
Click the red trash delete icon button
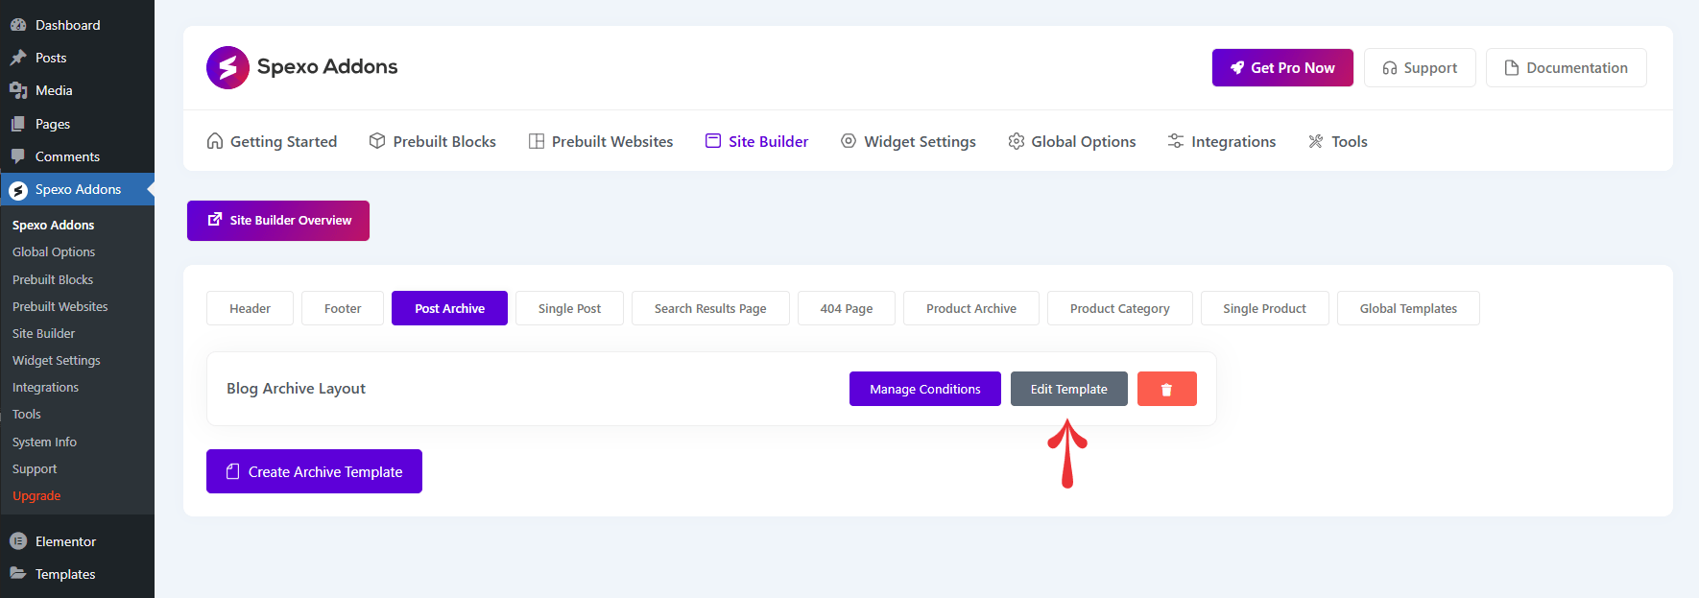pos(1167,389)
